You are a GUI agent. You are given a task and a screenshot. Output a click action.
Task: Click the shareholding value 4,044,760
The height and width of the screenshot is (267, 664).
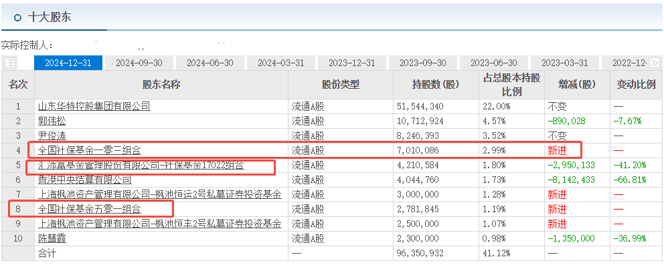(418, 180)
